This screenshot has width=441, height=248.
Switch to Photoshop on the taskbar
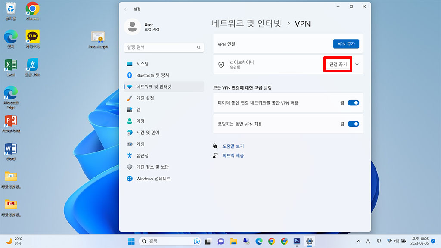coord(297,241)
